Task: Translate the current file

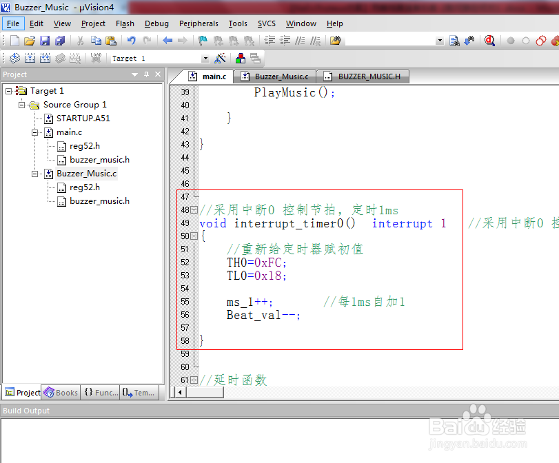Action: pos(14,58)
